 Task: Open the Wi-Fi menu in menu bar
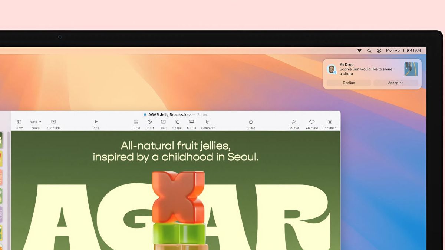click(x=359, y=51)
